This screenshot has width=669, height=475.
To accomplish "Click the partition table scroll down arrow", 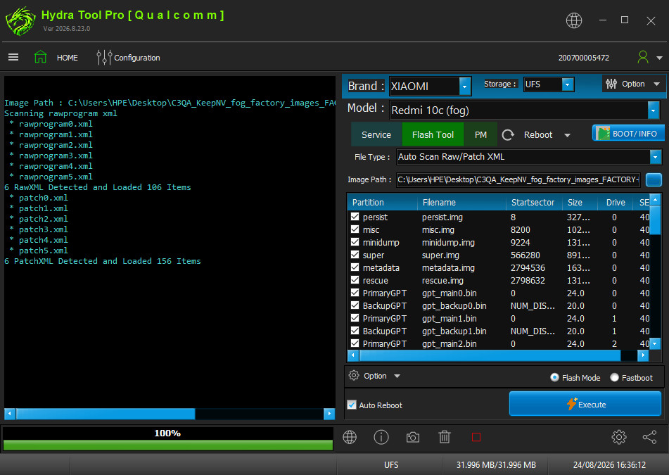I will (655, 343).
